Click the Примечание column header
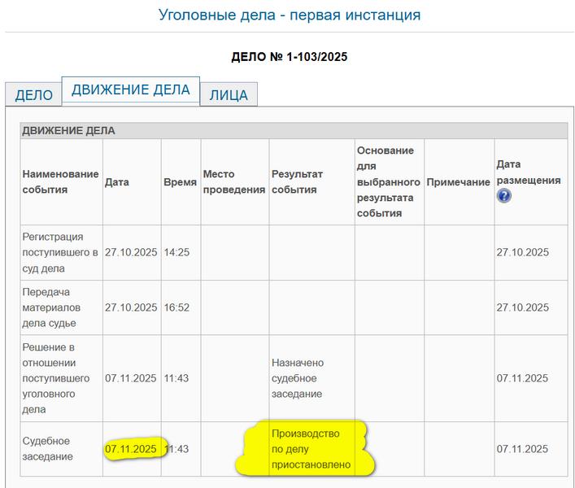Image resolution: width=575 pixels, height=488 pixels. click(x=458, y=182)
